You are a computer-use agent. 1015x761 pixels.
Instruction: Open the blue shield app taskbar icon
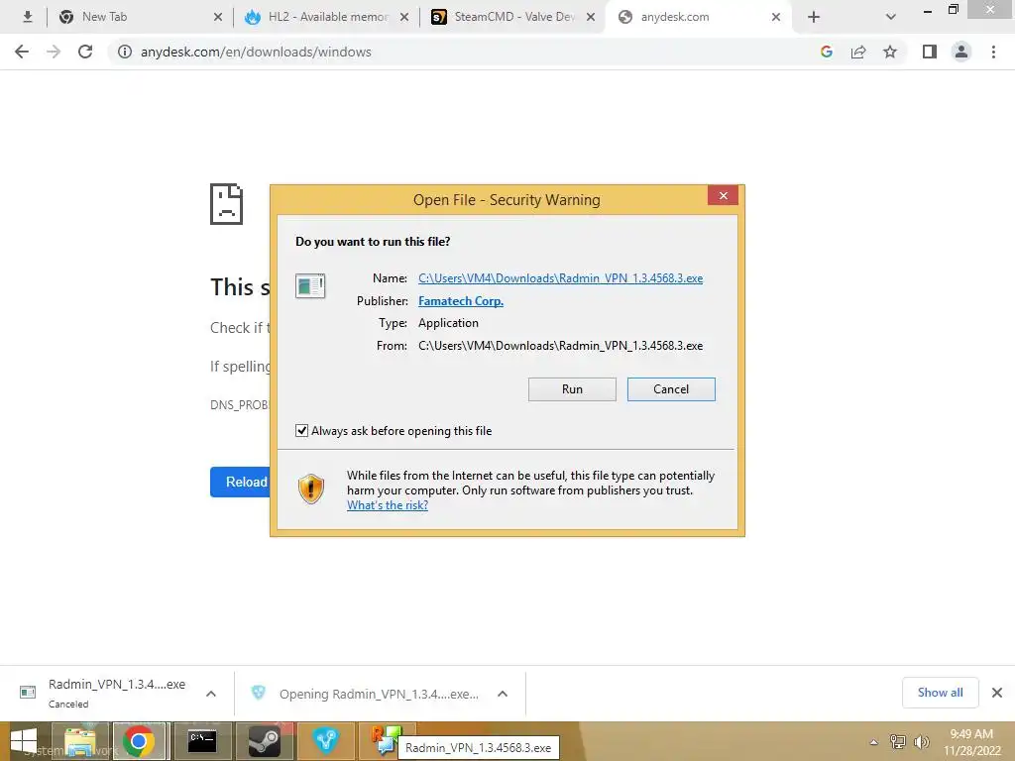(325, 741)
